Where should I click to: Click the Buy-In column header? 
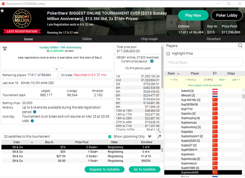(x=49, y=142)
